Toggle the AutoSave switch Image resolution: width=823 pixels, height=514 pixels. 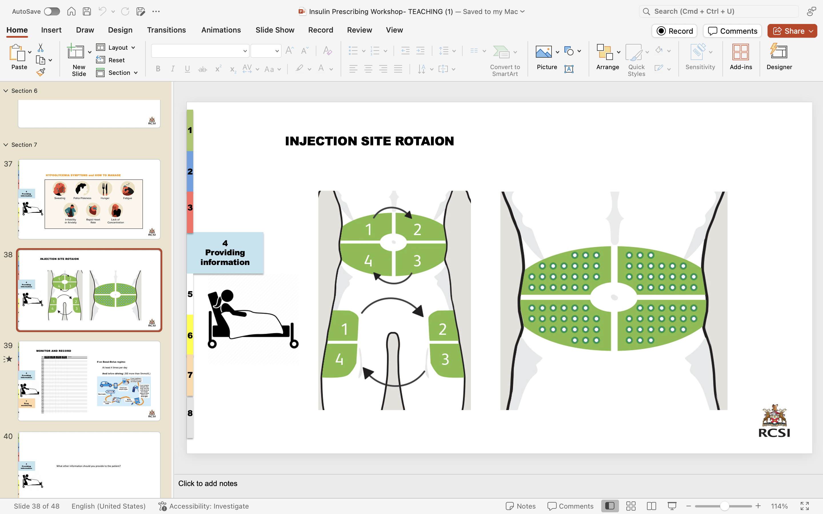coord(52,11)
